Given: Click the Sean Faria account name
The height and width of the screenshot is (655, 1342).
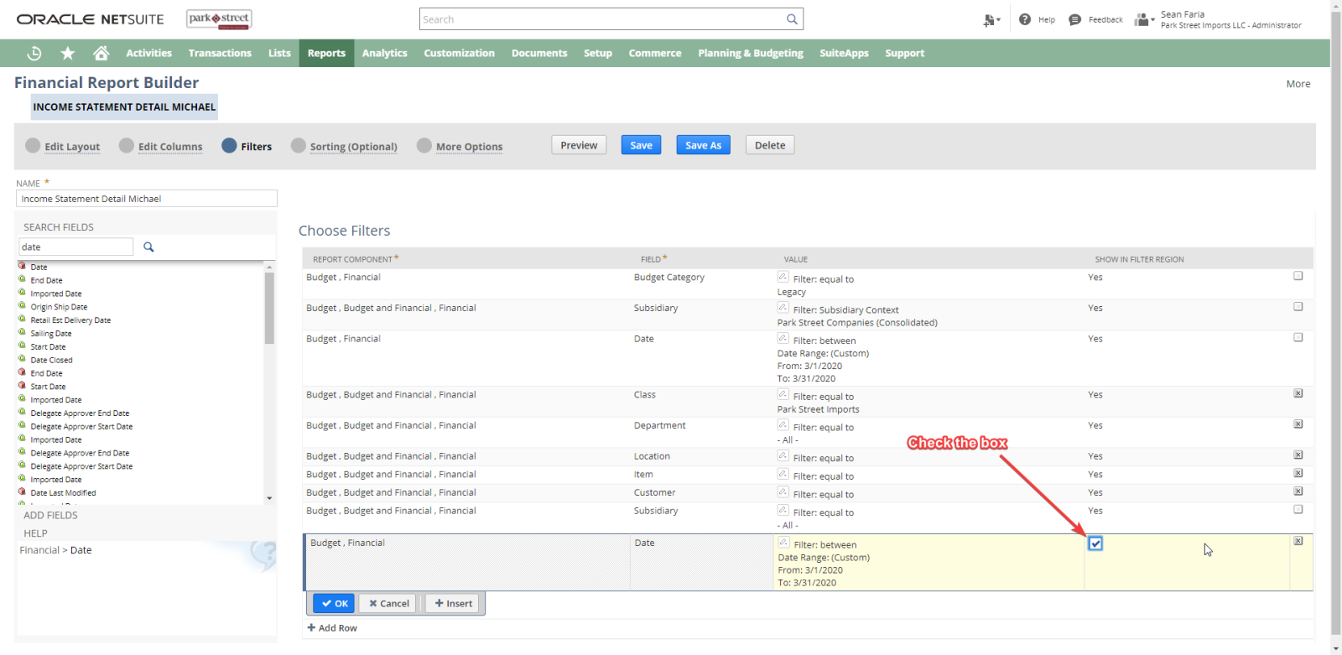Looking at the screenshot, I should pyautogui.click(x=1183, y=14).
